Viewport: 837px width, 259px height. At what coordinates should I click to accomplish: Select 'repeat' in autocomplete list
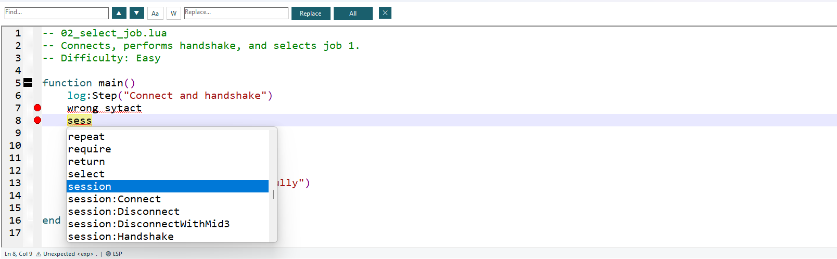[168, 137]
